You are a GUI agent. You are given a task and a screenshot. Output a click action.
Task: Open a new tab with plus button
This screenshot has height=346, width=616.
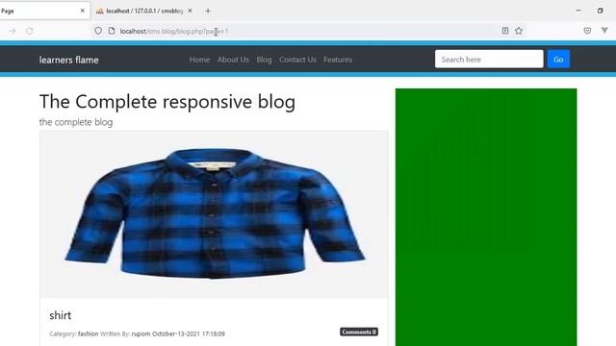click(208, 11)
